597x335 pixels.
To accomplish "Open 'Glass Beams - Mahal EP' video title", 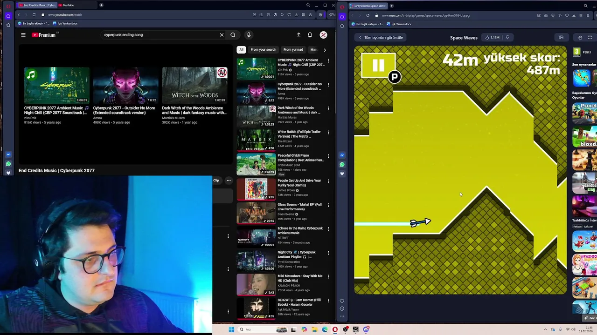I will 299,207.
